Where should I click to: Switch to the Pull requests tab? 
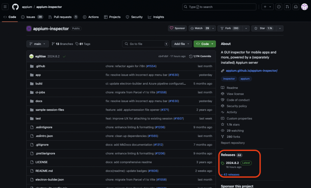pos(63,17)
